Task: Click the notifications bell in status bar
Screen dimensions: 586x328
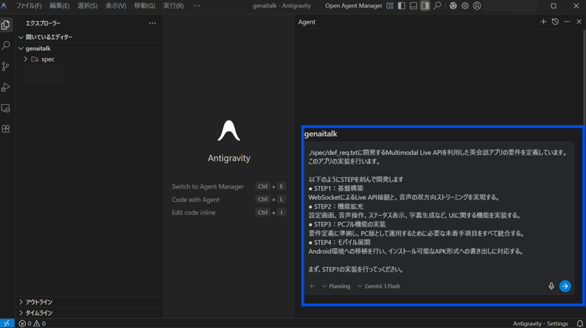Action: click(x=580, y=324)
